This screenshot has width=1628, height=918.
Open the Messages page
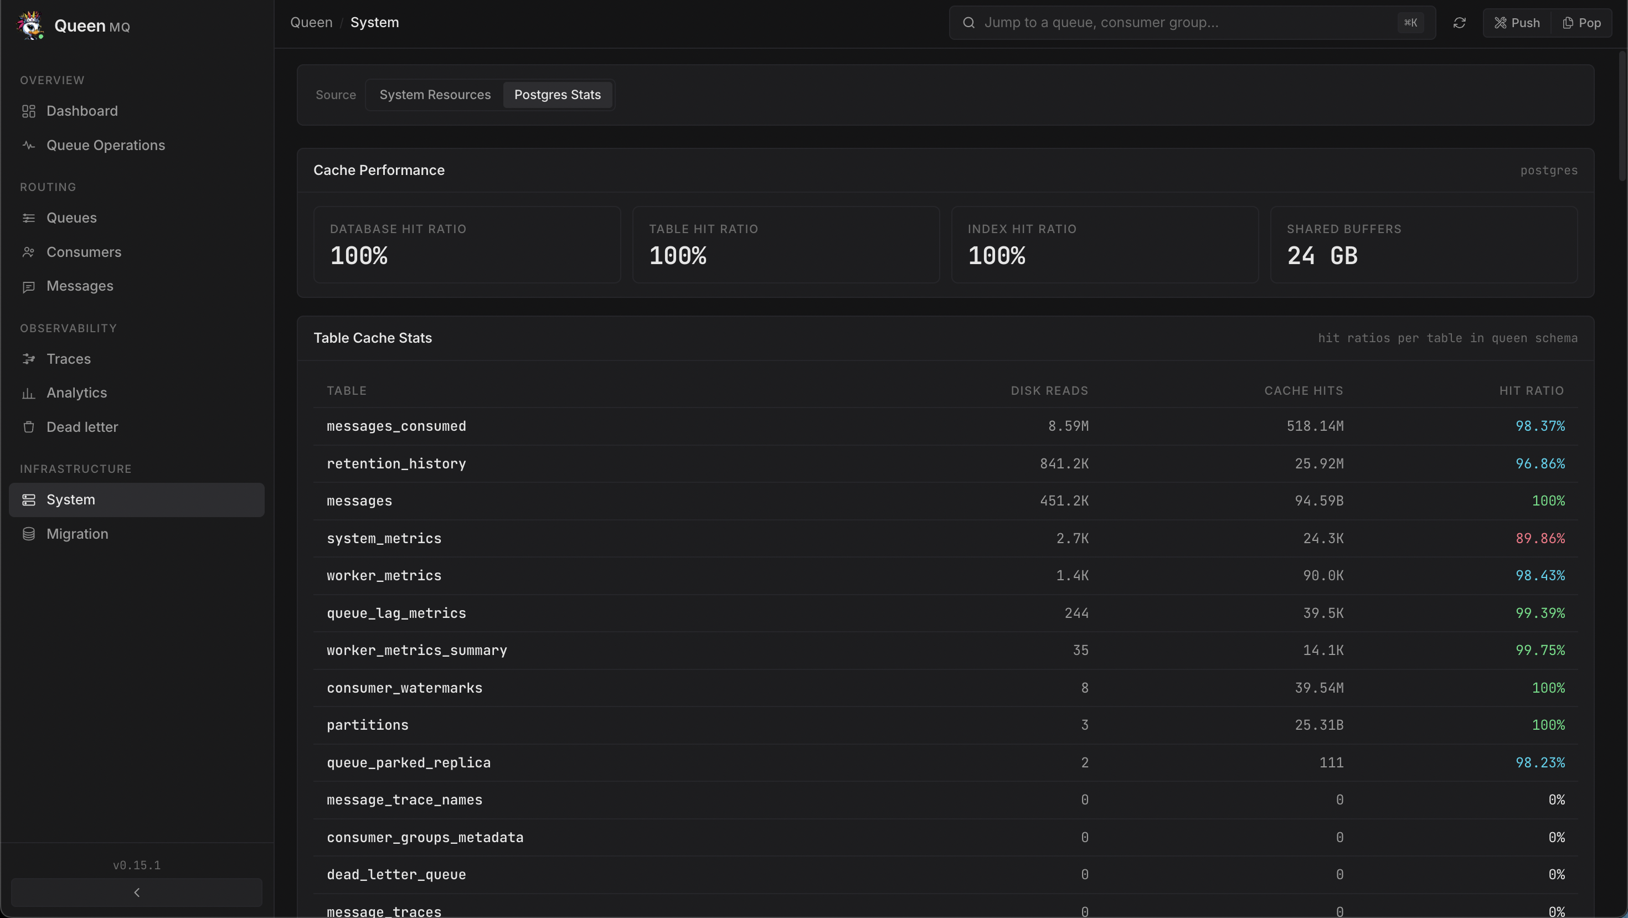(137, 286)
